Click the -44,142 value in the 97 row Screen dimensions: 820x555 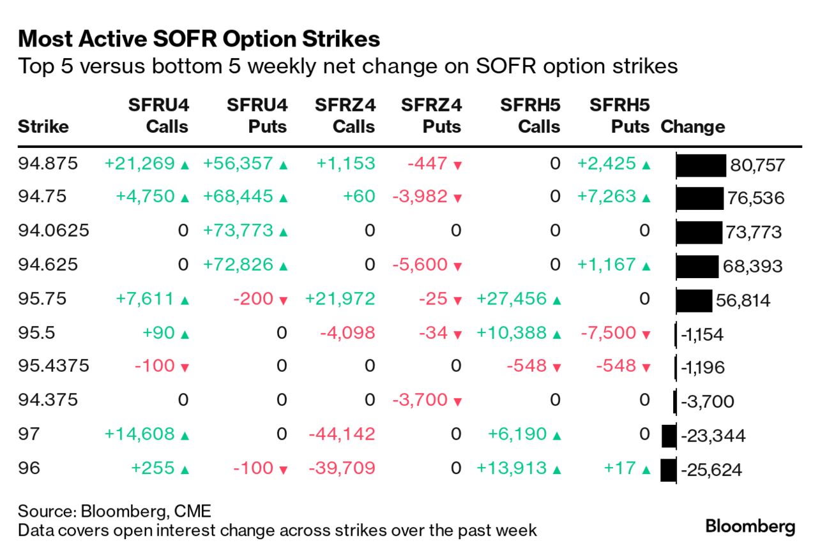tap(342, 435)
